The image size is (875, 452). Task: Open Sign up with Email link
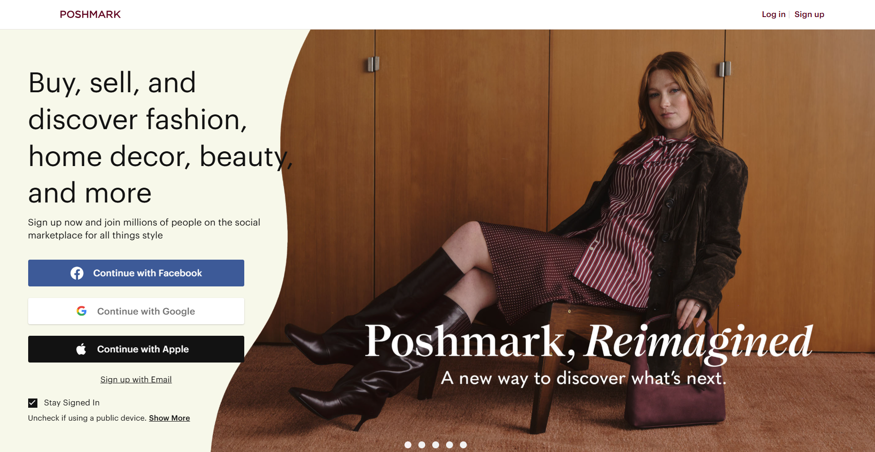pos(136,380)
